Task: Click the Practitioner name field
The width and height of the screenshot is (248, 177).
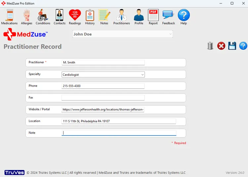Action: click(103, 63)
